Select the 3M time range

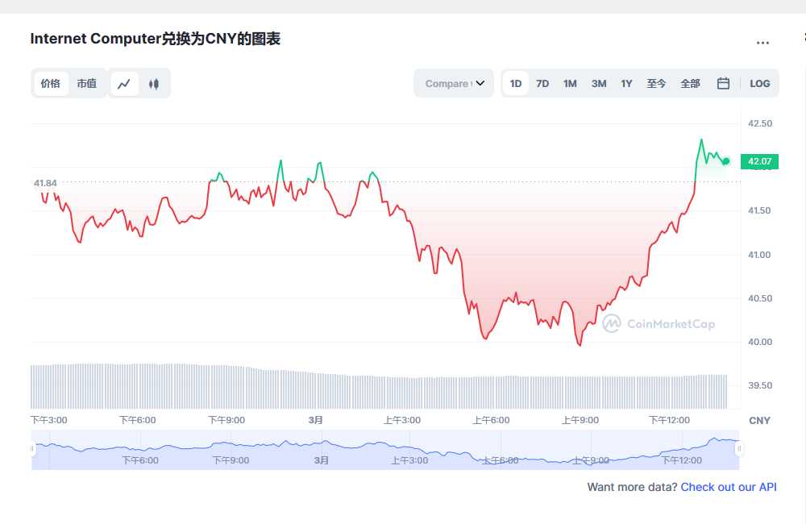(599, 84)
